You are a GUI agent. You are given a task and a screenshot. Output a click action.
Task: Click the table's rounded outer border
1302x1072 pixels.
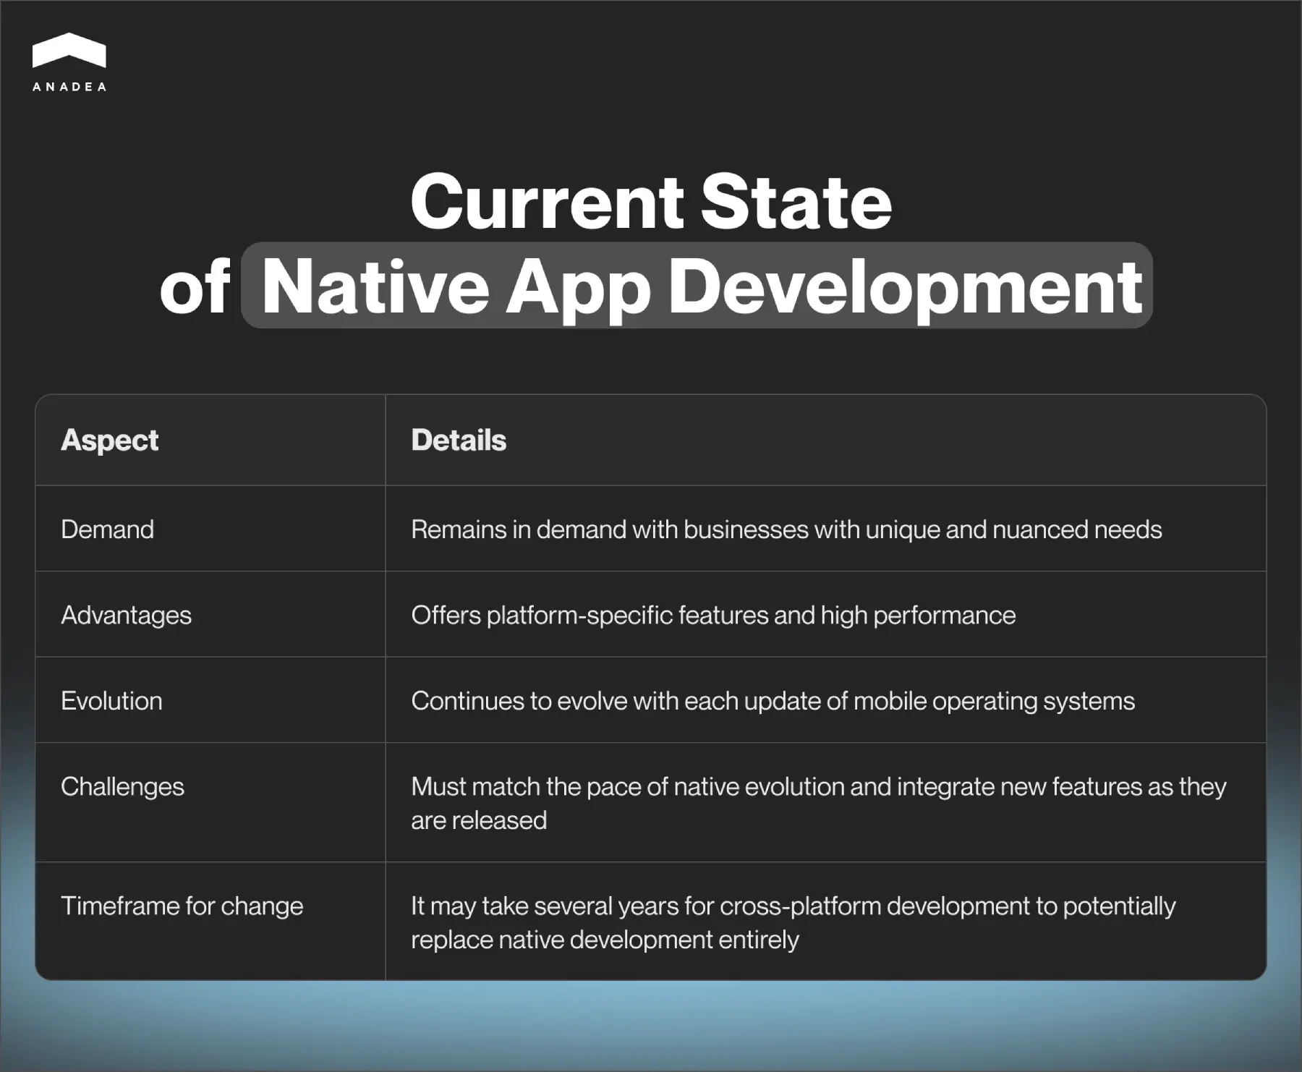[651, 396]
